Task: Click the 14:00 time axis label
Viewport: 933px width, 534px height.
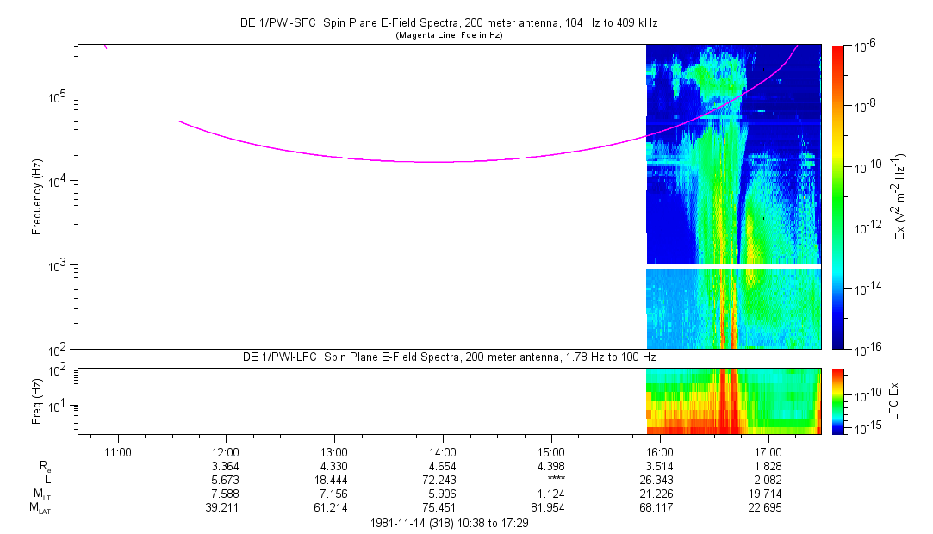Action: point(443,450)
